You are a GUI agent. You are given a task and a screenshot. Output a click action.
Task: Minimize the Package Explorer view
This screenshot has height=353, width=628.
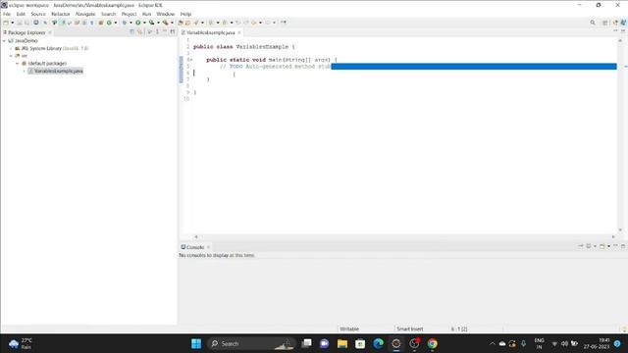click(x=165, y=31)
